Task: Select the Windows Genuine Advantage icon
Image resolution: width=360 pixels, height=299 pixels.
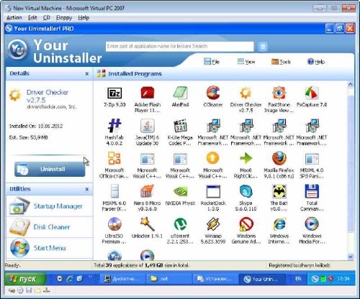Action: (246, 224)
